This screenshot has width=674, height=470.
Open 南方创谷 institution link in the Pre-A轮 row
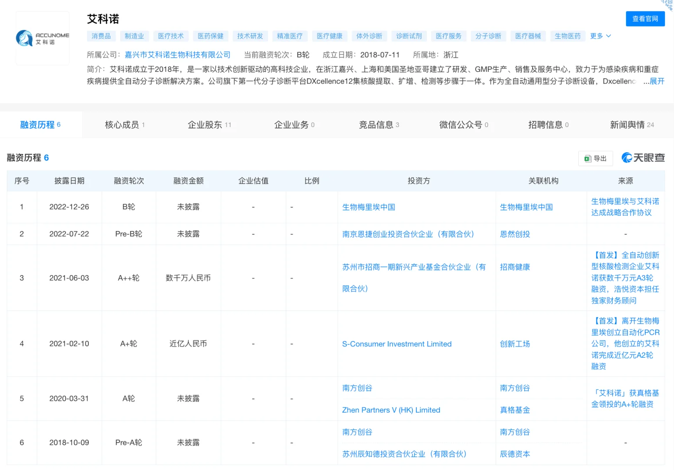click(x=515, y=432)
